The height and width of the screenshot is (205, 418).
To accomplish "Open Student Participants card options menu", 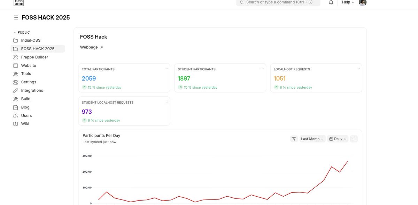I will pos(262,69).
